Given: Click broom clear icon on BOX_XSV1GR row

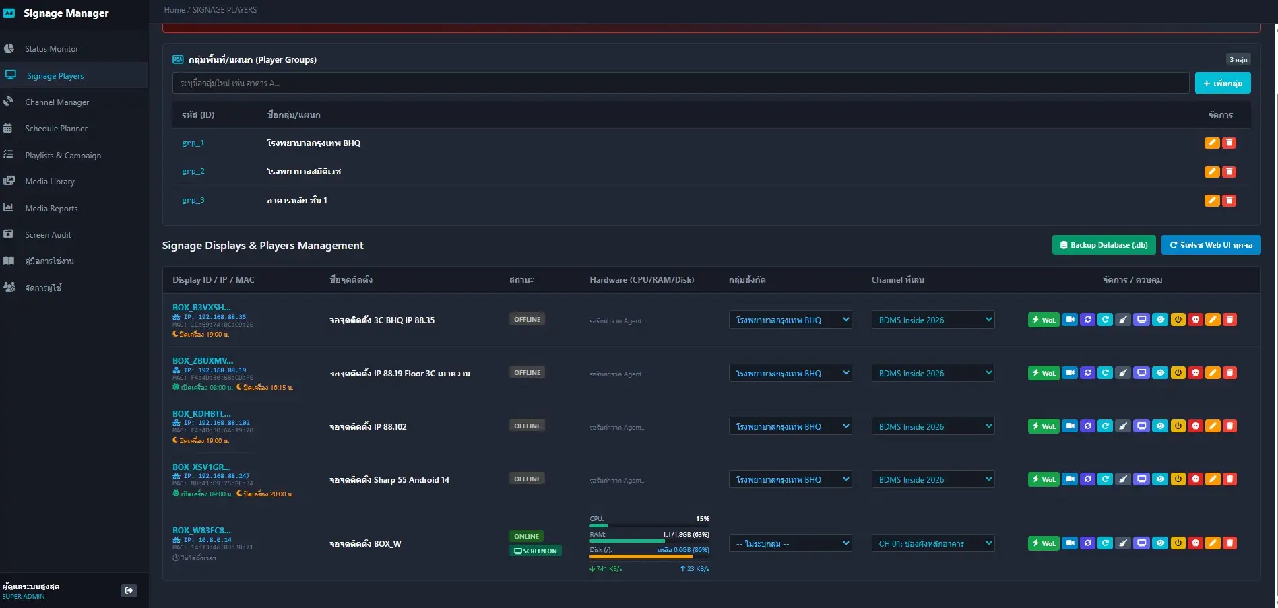Looking at the screenshot, I should [1123, 479].
